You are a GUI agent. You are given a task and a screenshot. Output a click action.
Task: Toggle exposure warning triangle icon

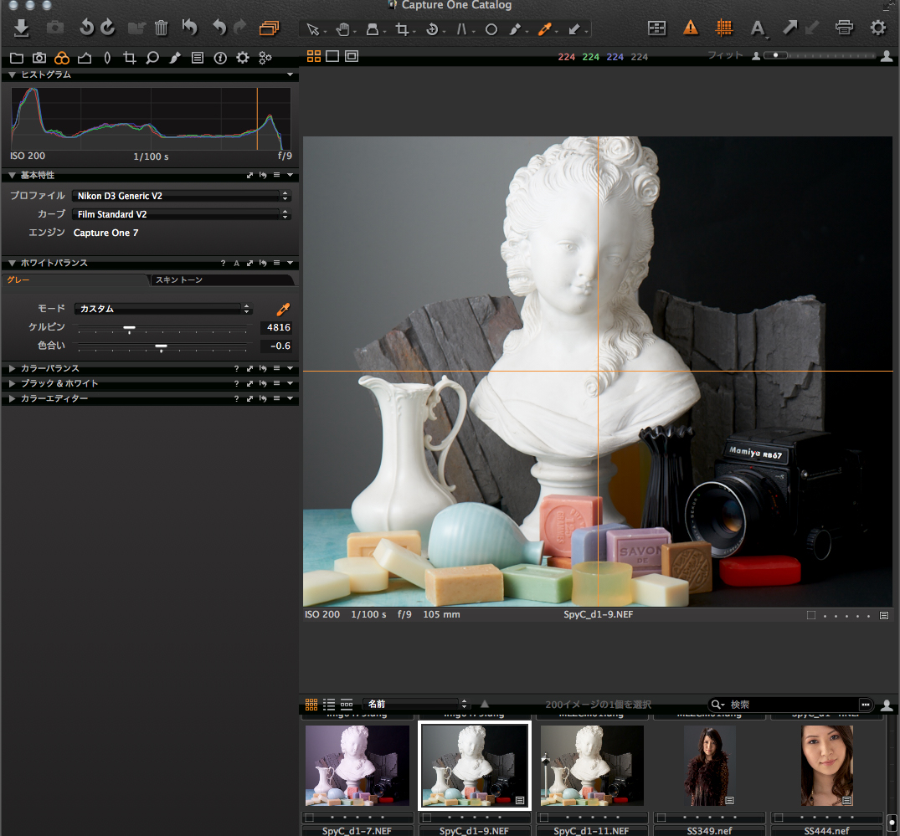[x=690, y=28]
